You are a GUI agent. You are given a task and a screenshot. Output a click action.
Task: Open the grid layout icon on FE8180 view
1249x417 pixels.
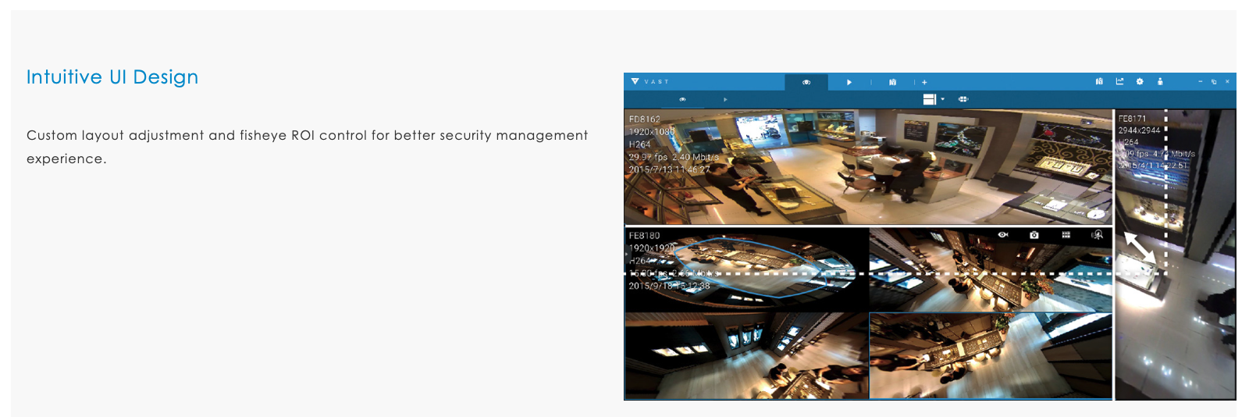1066,235
